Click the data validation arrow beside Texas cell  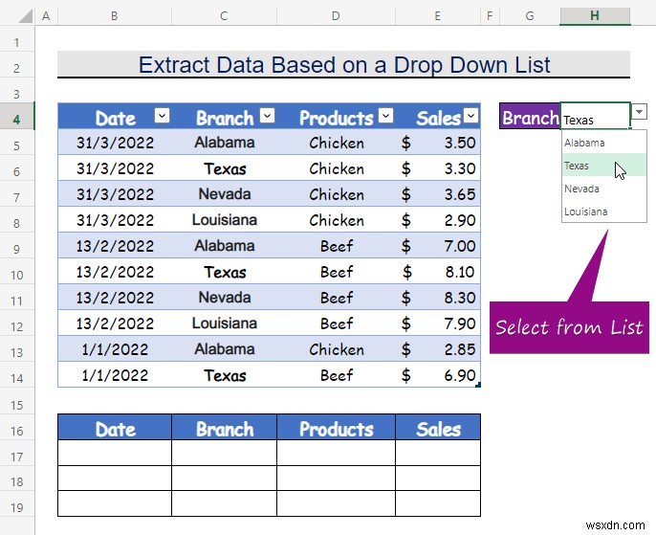pos(639,112)
